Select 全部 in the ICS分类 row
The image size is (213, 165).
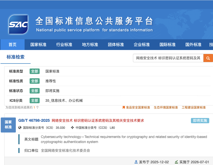35,100
